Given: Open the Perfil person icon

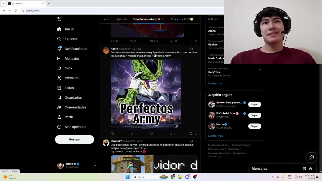Looking at the screenshot, I should [x=59, y=117].
